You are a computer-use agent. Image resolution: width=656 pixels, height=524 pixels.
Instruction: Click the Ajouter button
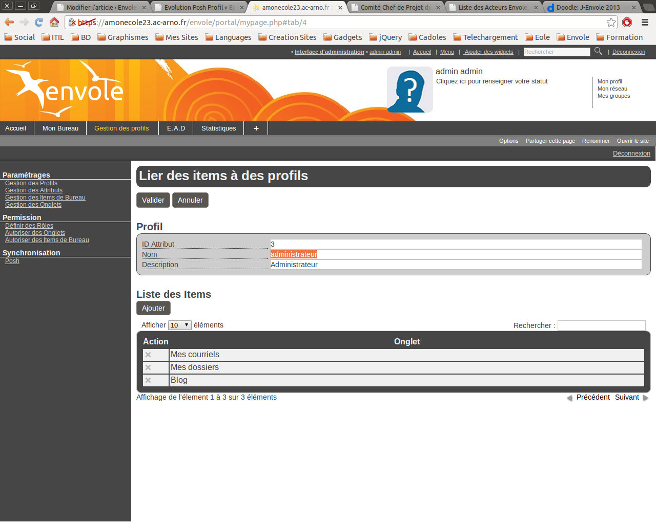tap(153, 308)
